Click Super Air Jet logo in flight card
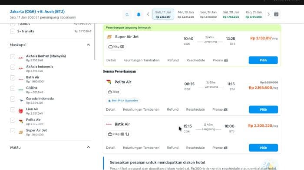 [x=109, y=37]
